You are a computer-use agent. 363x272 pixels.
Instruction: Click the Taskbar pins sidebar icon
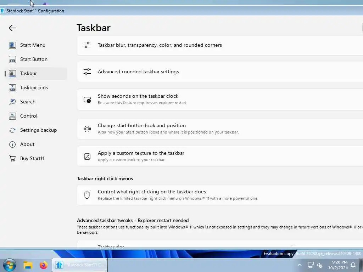point(12,88)
